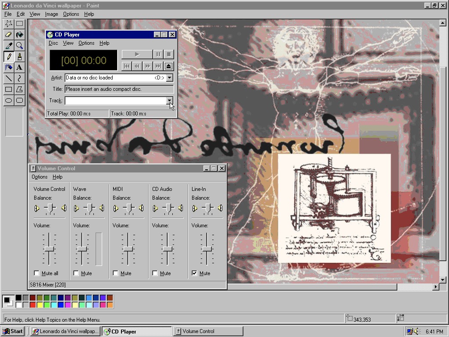Screen dimensions: 449x337
Task: Select the Curve tool in Paint
Action: coord(19,78)
